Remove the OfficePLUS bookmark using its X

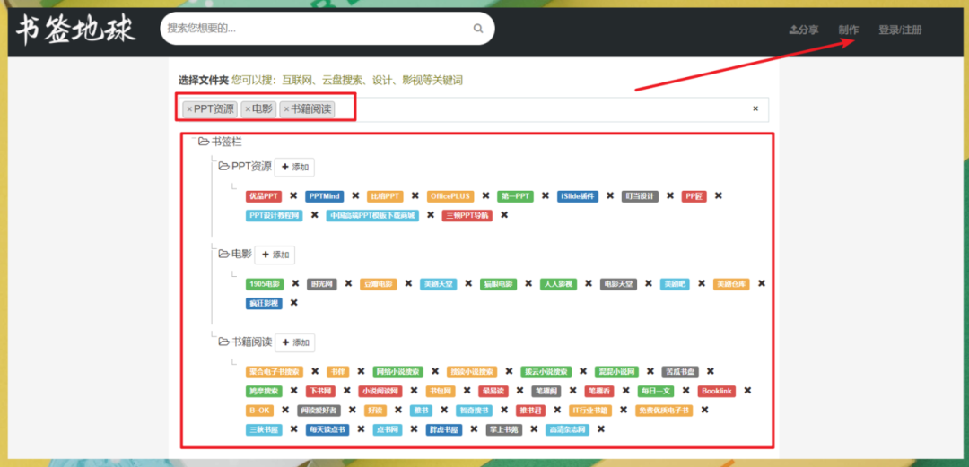coord(486,195)
